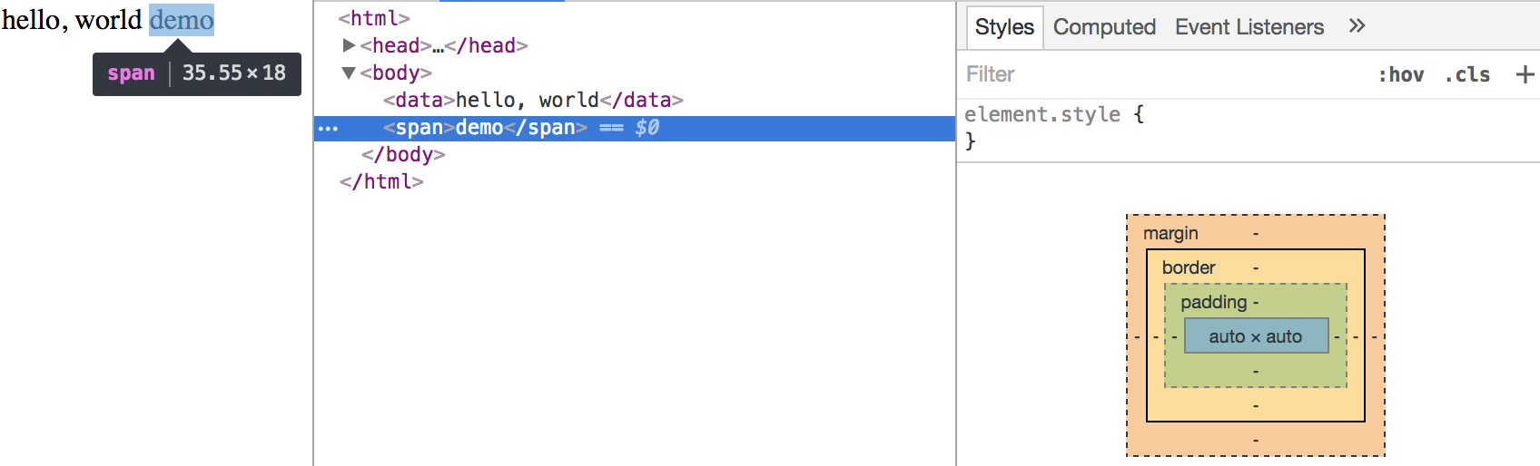Collapse the body element node

coord(349,73)
